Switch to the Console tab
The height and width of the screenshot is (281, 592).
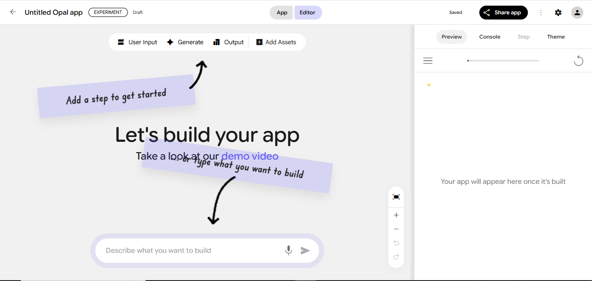[x=489, y=36]
